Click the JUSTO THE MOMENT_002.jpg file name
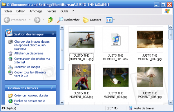The height and width of the screenshot is (112, 174). (x=150, y=57)
